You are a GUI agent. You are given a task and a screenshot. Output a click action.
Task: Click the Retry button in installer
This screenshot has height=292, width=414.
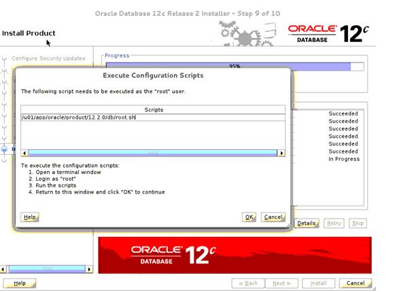tap(334, 223)
